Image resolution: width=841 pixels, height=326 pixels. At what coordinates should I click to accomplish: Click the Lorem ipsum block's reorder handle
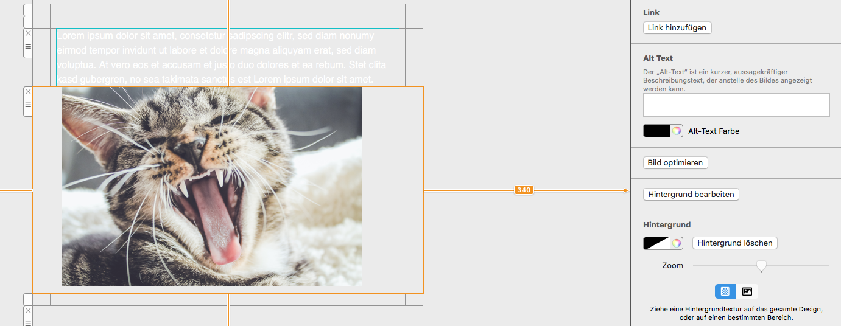click(x=28, y=46)
